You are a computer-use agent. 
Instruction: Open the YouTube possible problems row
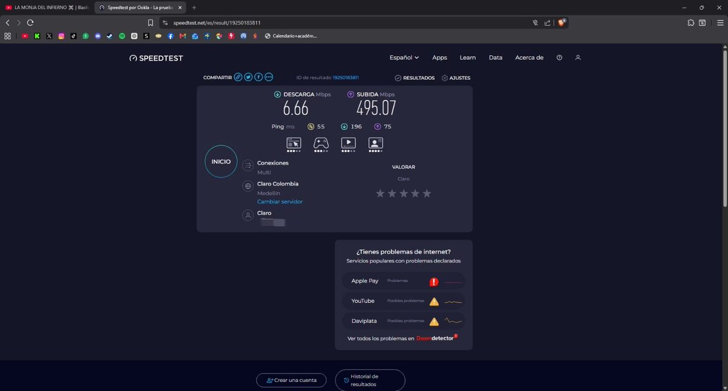(x=403, y=301)
